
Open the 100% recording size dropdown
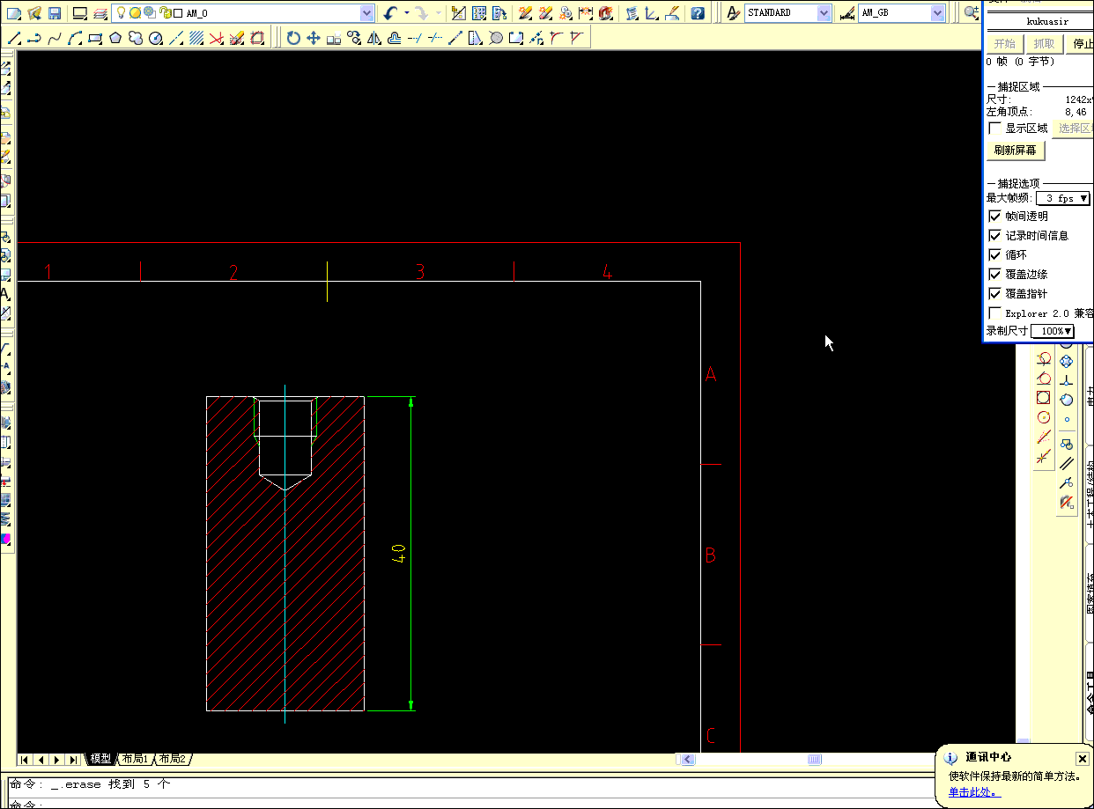coord(1053,331)
